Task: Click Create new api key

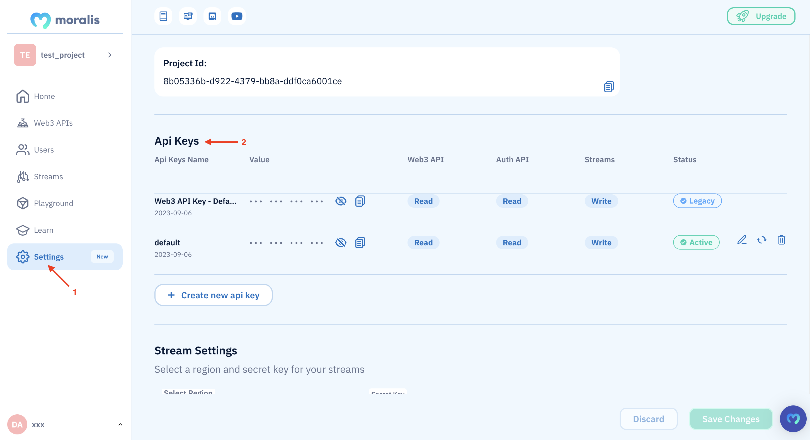Action: (214, 295)
